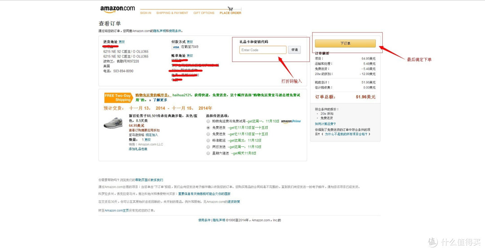Click the 订单总额 51.96美元 total

pyautogui.click(x=345, y=97)
